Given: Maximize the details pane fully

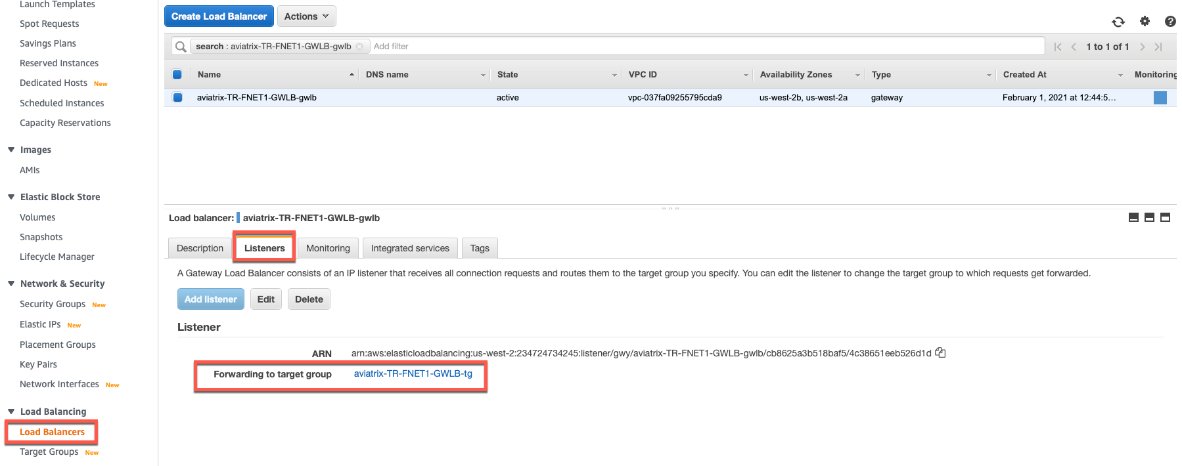Looking at the screenshot, I should (x=1165, y=217).
